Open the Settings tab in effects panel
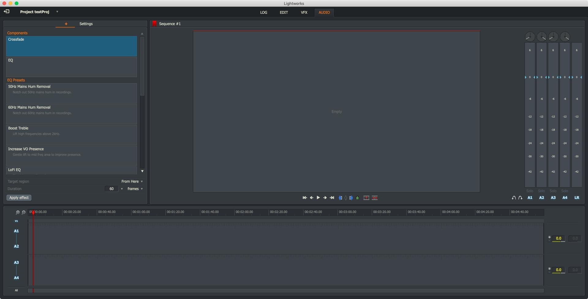The image size is (588, 299). (x=86, y=24)
